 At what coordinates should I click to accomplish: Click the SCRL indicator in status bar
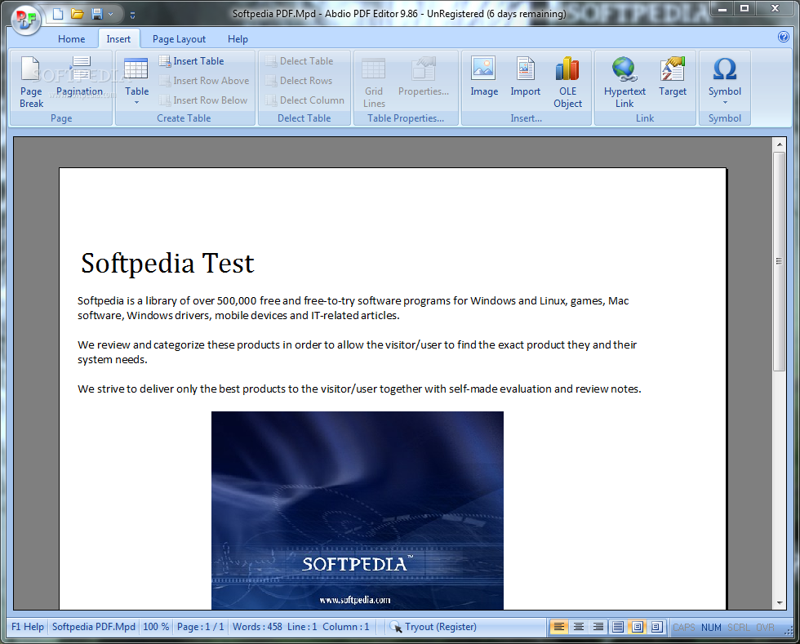[739, 627]
